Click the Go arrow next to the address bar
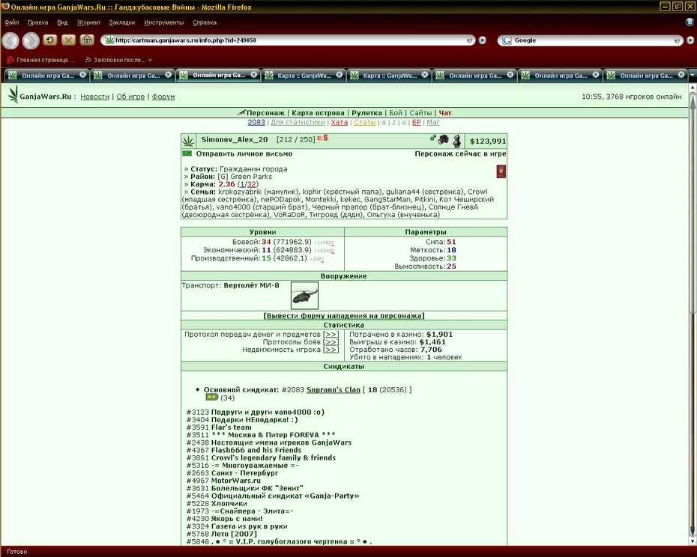Image resolution: width=697 pixels, height=557 pixels. click(483, 40)
